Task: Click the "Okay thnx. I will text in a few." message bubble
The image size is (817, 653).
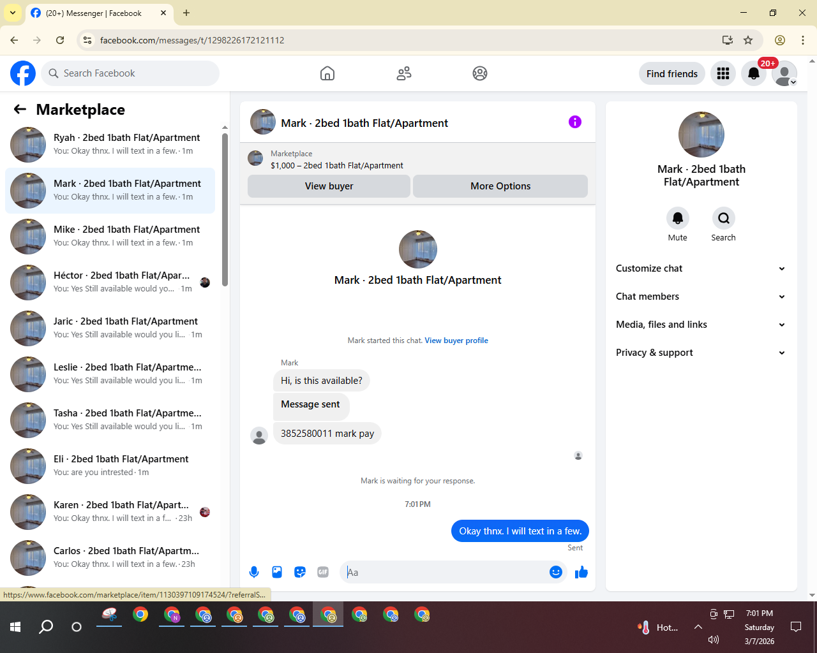Action: (x=520, y=531)
